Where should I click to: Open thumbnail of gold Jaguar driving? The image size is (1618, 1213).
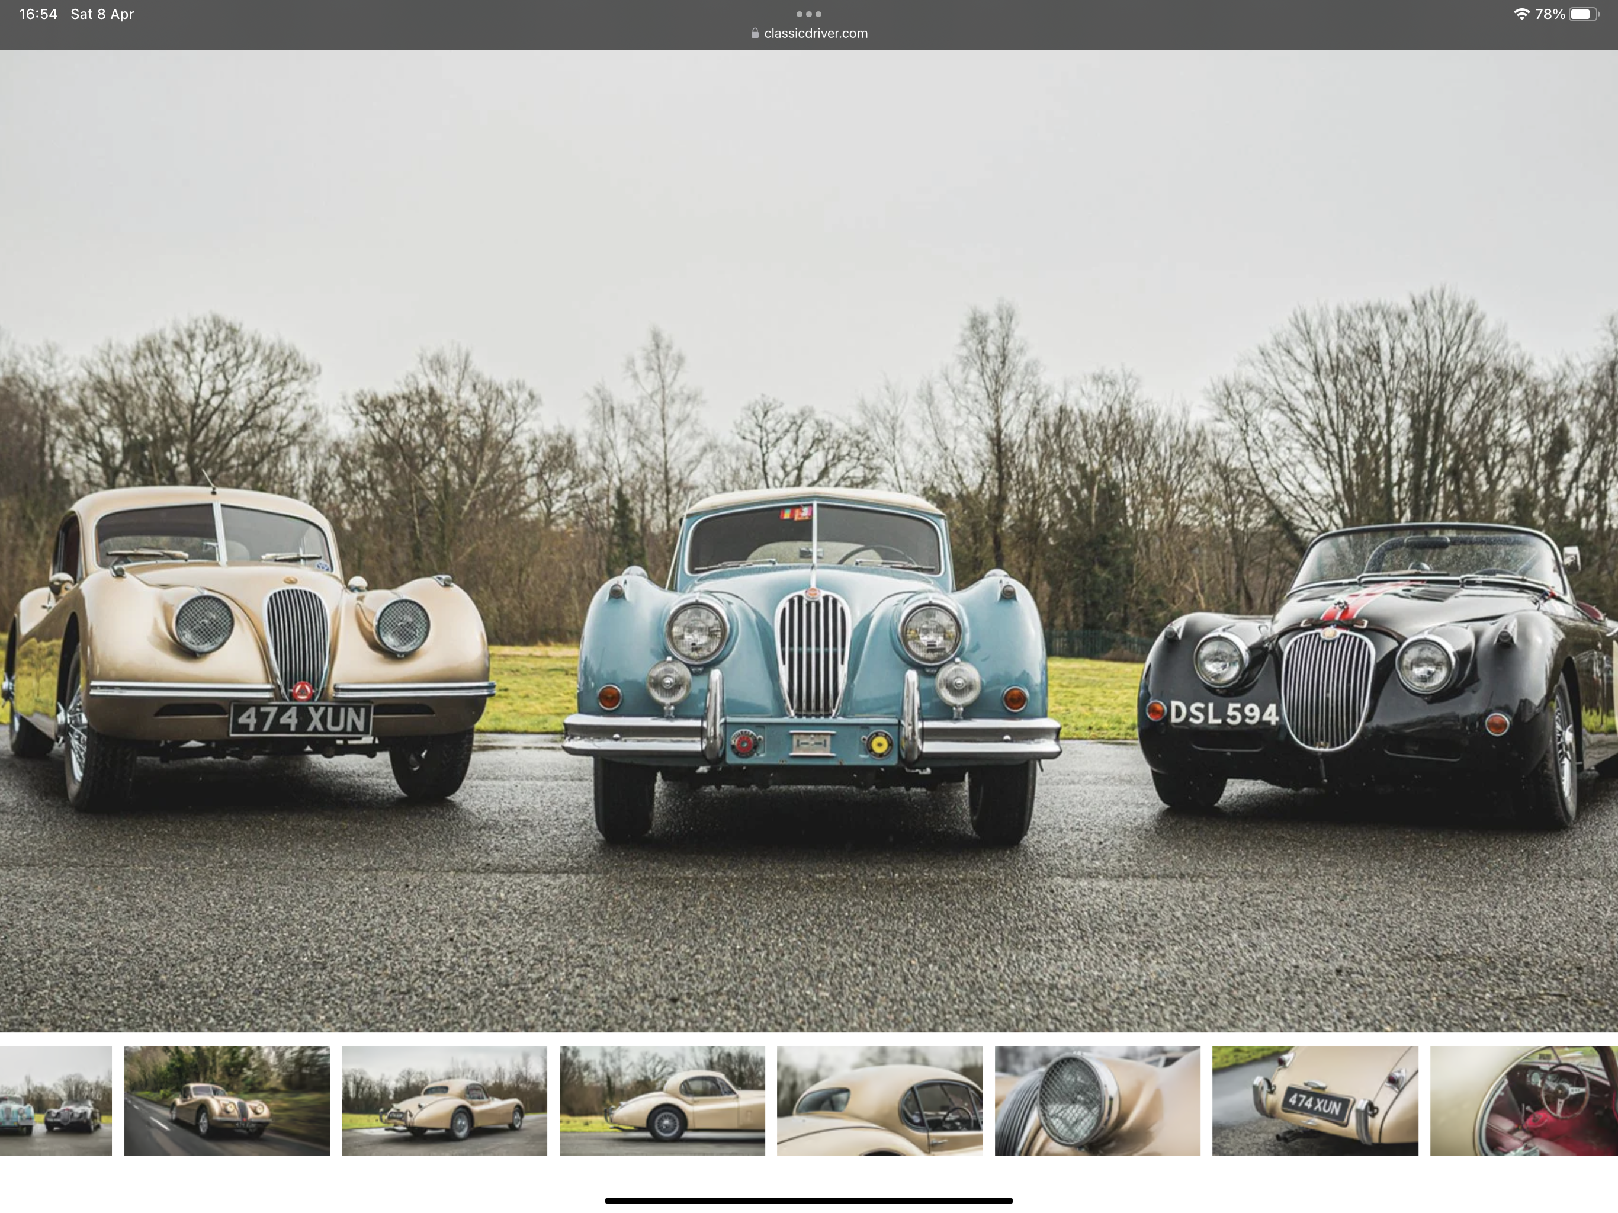[x=227, y=1100]
